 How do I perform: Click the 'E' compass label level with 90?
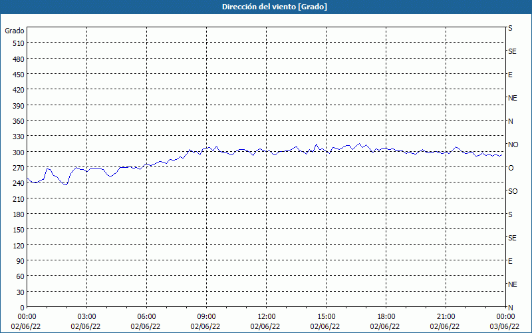[x=510, y=261]
